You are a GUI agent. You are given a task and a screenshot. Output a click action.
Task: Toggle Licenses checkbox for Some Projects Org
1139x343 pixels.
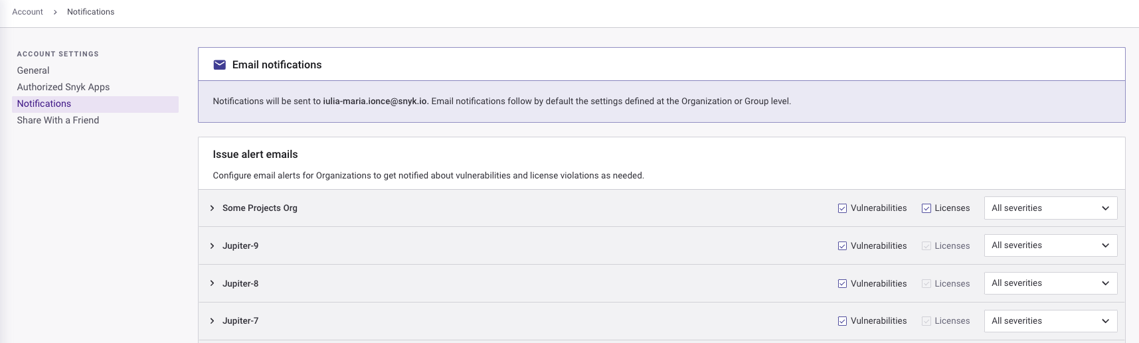(x=926, y=208)
